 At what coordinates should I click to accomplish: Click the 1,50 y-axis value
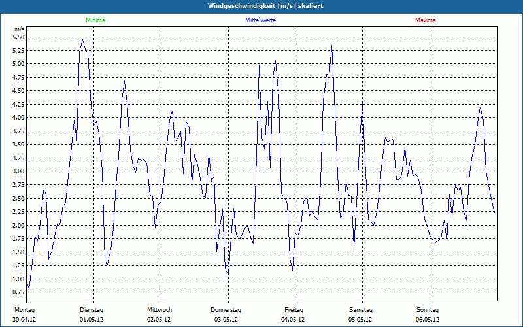18,252
